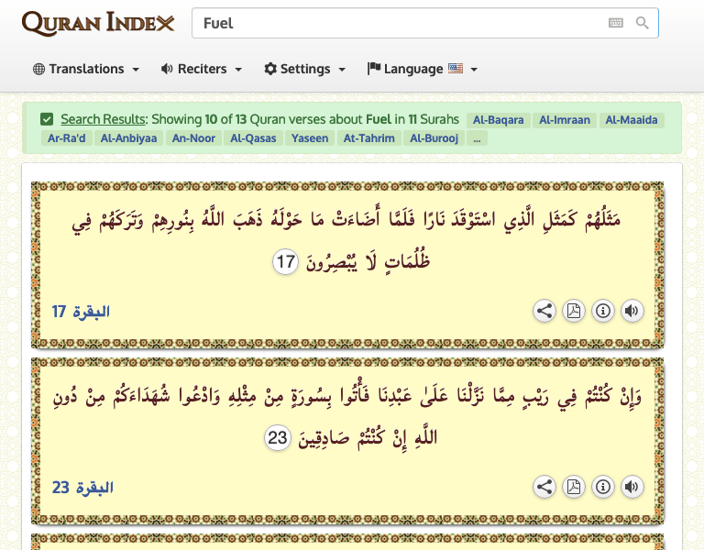This screenshot has height=550, width=704.
Task: Toggle the Search Results checkbox
Action: (47, 119)
